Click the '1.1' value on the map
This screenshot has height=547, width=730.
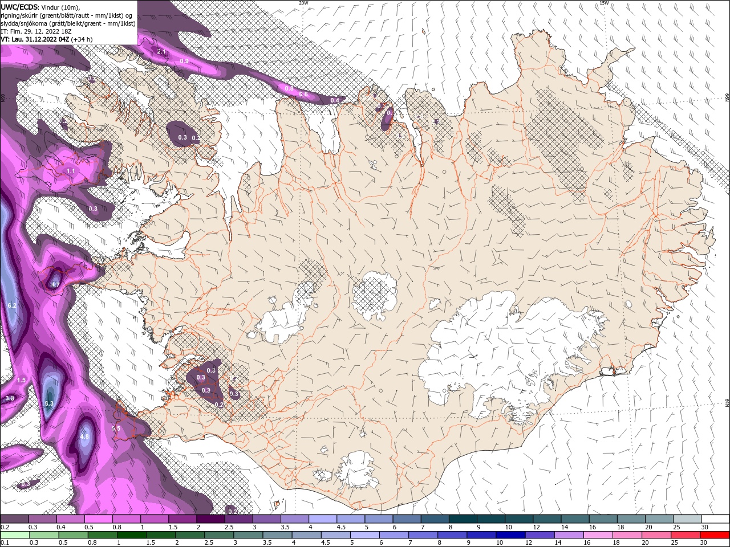point(71,171)
